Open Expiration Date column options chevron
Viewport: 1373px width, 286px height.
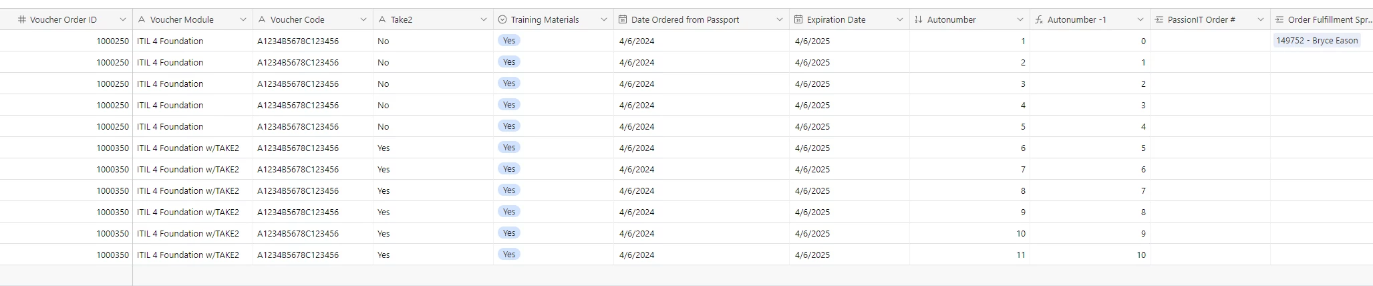click(x=900, y=20)
